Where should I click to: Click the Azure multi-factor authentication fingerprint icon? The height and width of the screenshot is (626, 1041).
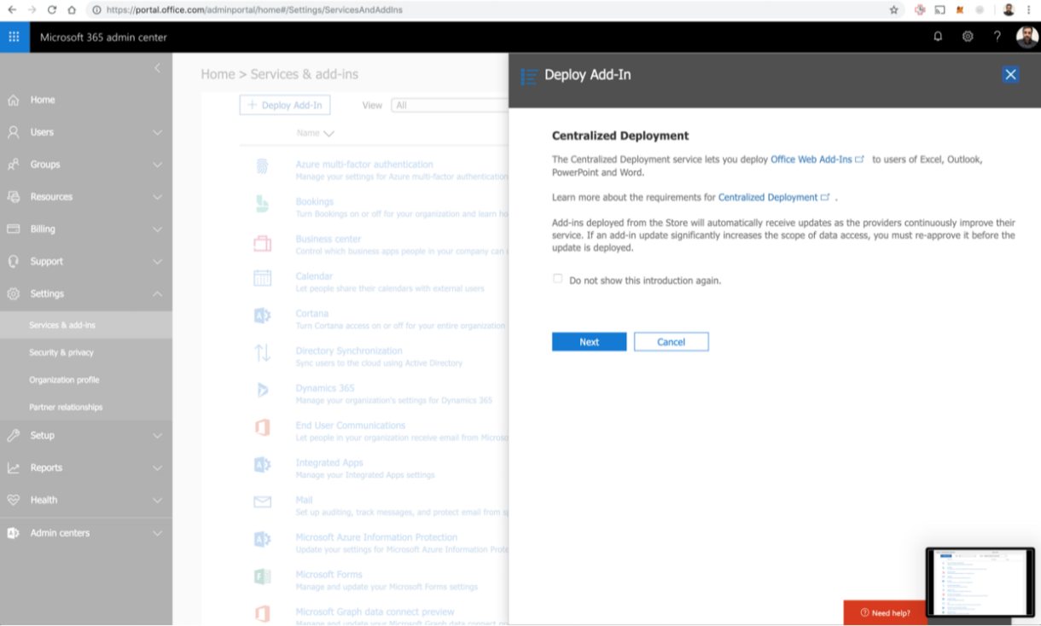tap(263, 166)
